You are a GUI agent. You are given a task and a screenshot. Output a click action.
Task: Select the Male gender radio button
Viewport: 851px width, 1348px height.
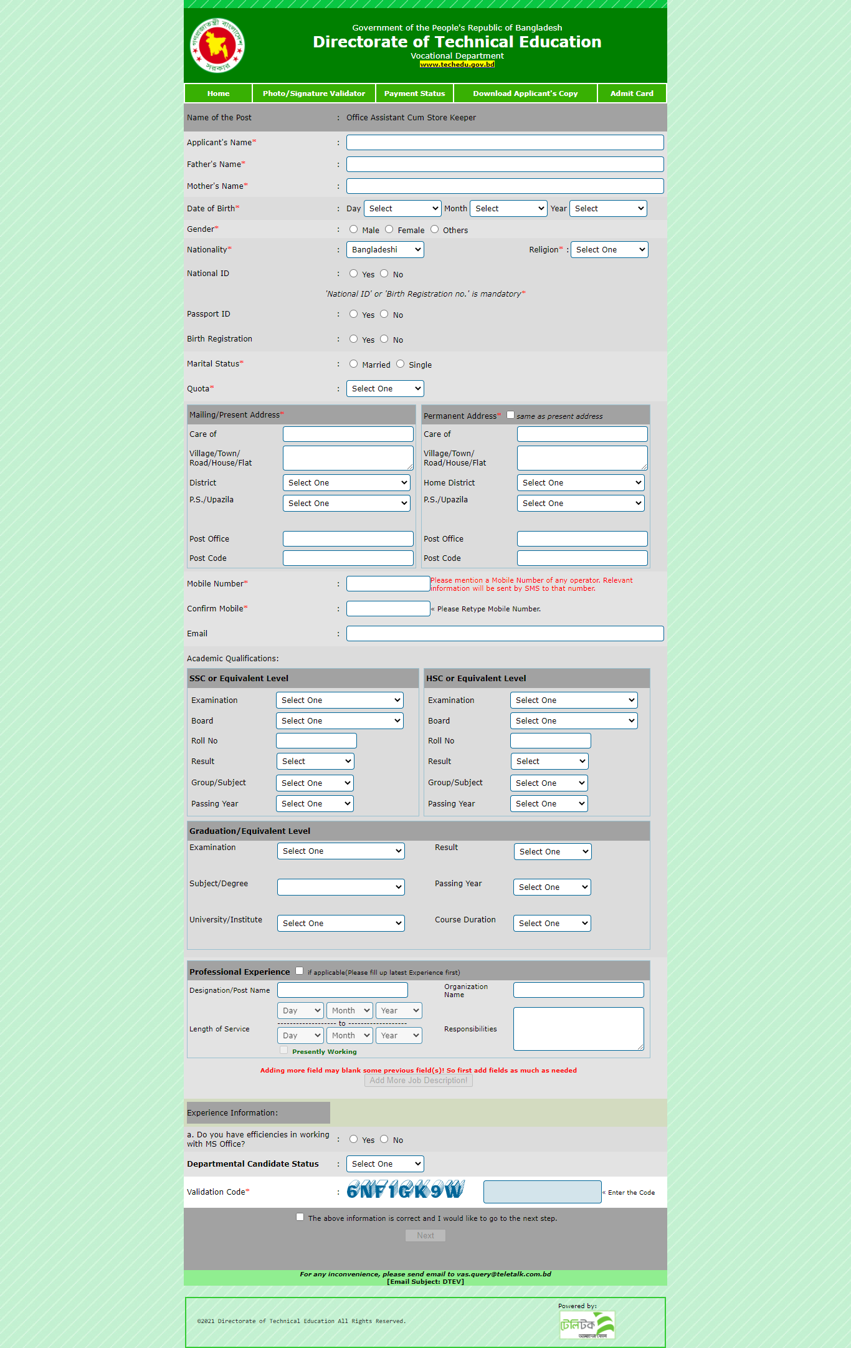click(353, 229)
